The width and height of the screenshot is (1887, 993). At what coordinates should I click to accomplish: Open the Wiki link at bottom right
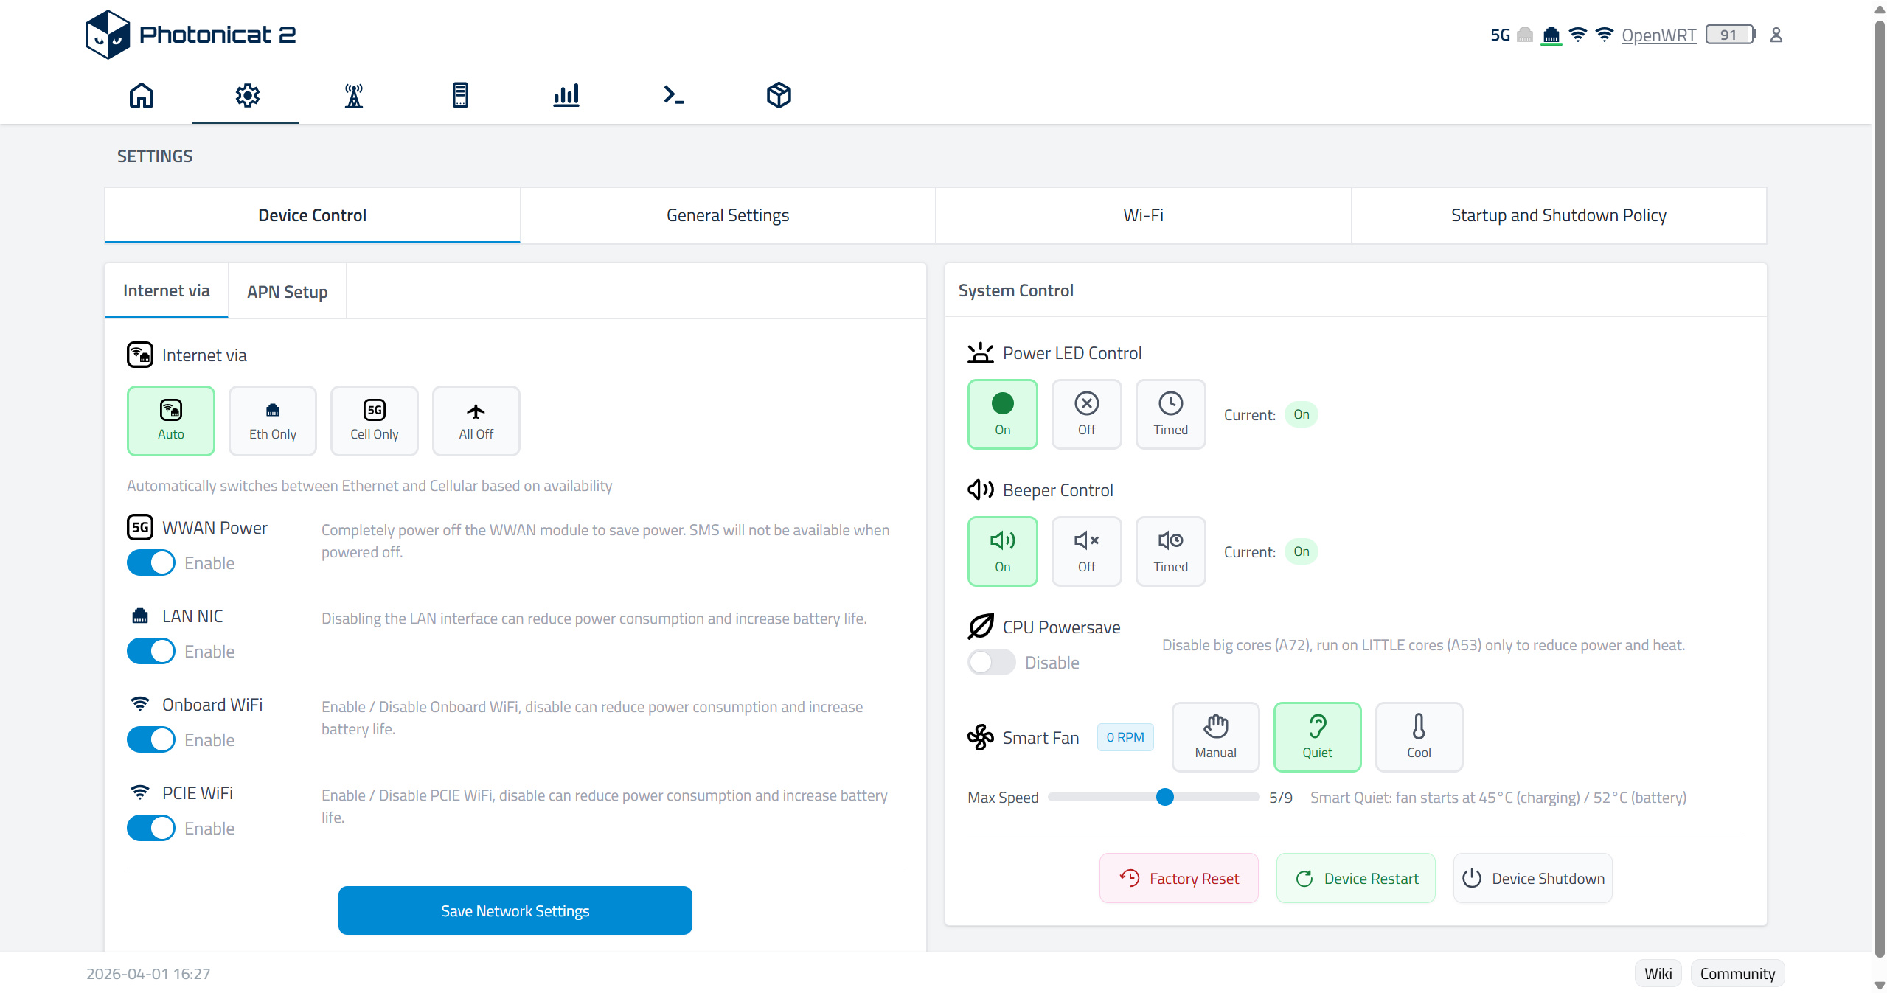[1657, 972]
